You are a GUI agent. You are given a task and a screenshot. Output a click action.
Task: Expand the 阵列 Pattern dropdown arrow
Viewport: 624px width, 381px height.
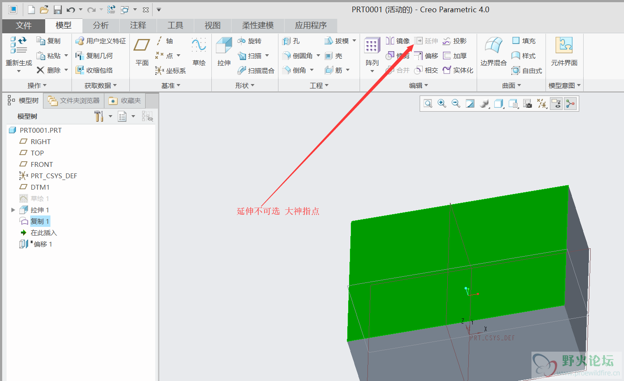click(372, 71)
